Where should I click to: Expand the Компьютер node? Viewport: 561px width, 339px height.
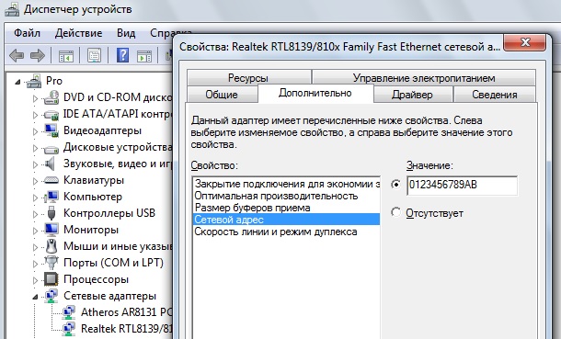(x=35, y=198)
